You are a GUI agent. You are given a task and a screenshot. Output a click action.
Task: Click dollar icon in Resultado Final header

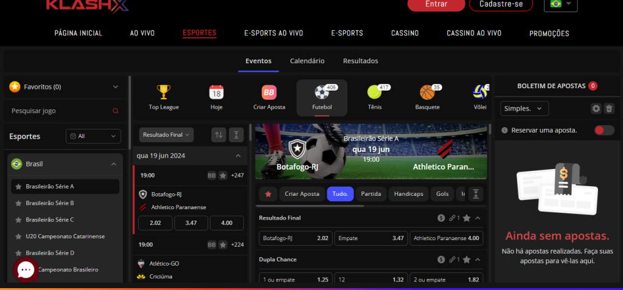coord(441,218)
